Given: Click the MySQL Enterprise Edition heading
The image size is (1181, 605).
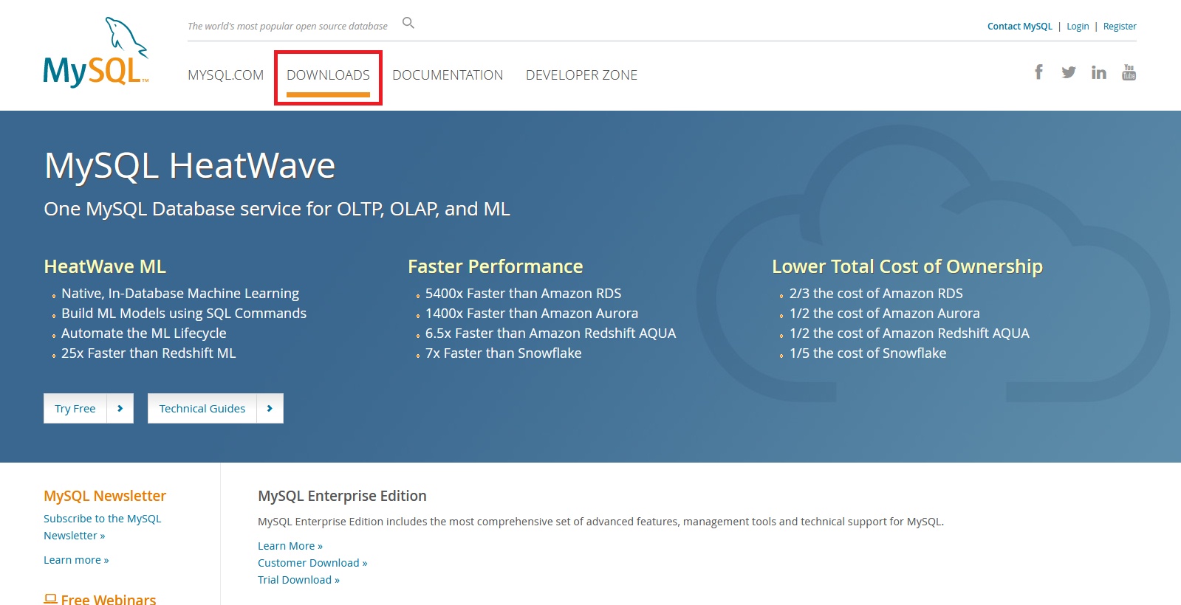Looking at the screenshot, I should point(342,496).
